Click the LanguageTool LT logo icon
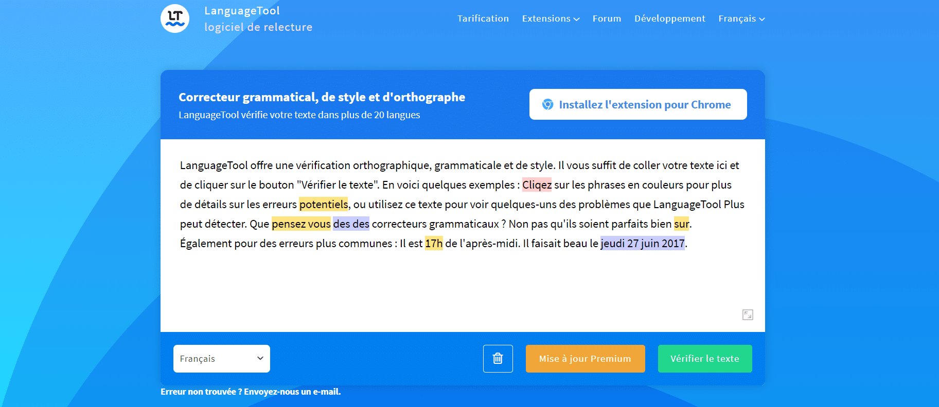 tap(175, 18)
